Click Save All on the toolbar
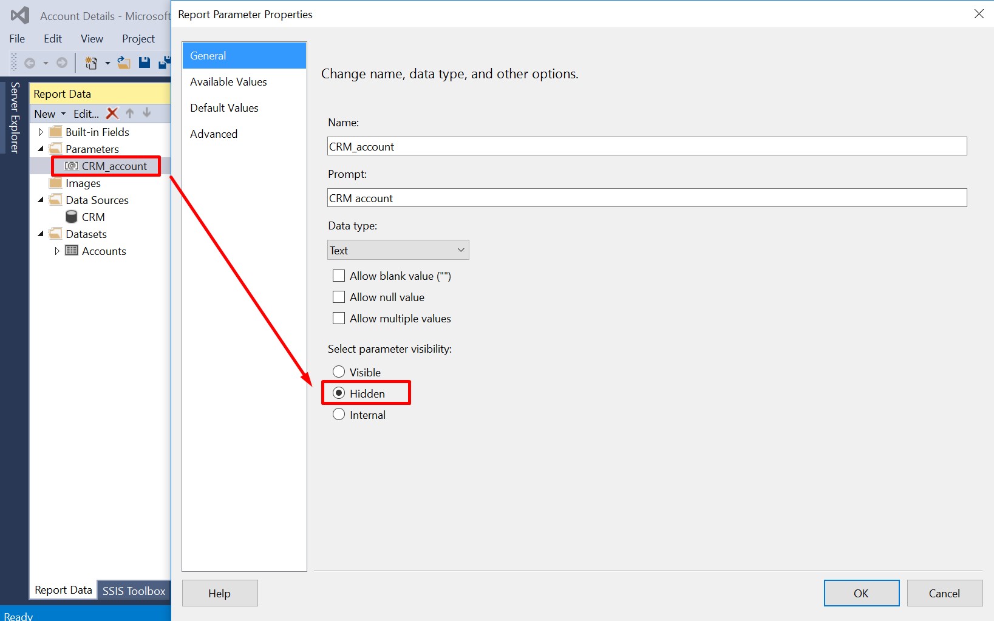This screenshot has height=621, width=994. coord(164,63)
